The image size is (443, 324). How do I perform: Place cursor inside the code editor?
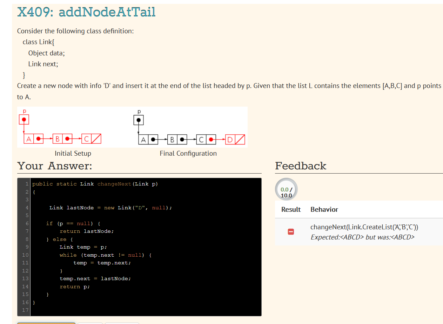click(x=140, y=245)
